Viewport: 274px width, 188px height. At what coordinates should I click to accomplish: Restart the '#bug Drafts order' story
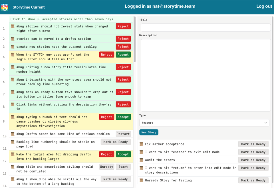(123, 134)
